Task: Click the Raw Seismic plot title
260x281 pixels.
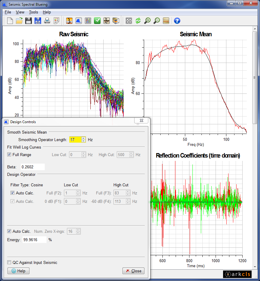Action: click(74, 34)
